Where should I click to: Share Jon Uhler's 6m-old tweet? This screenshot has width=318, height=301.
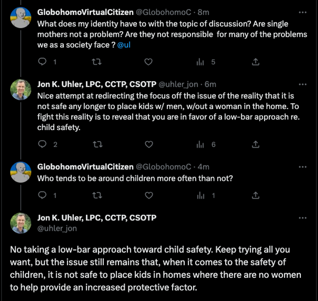256,144
